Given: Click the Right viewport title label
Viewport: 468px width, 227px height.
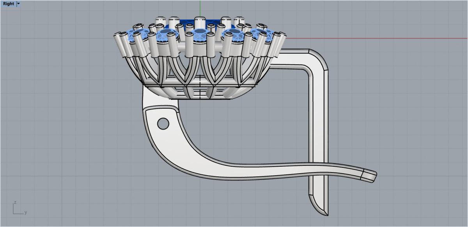Looking at the screenshot, I should click(x=8, y=4).
